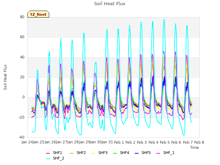Click the yellow SHF3 legend swatch
Image resolution: width=220 pixels, height=165 pixels.
pyautogui.click(x=93, y=153)
